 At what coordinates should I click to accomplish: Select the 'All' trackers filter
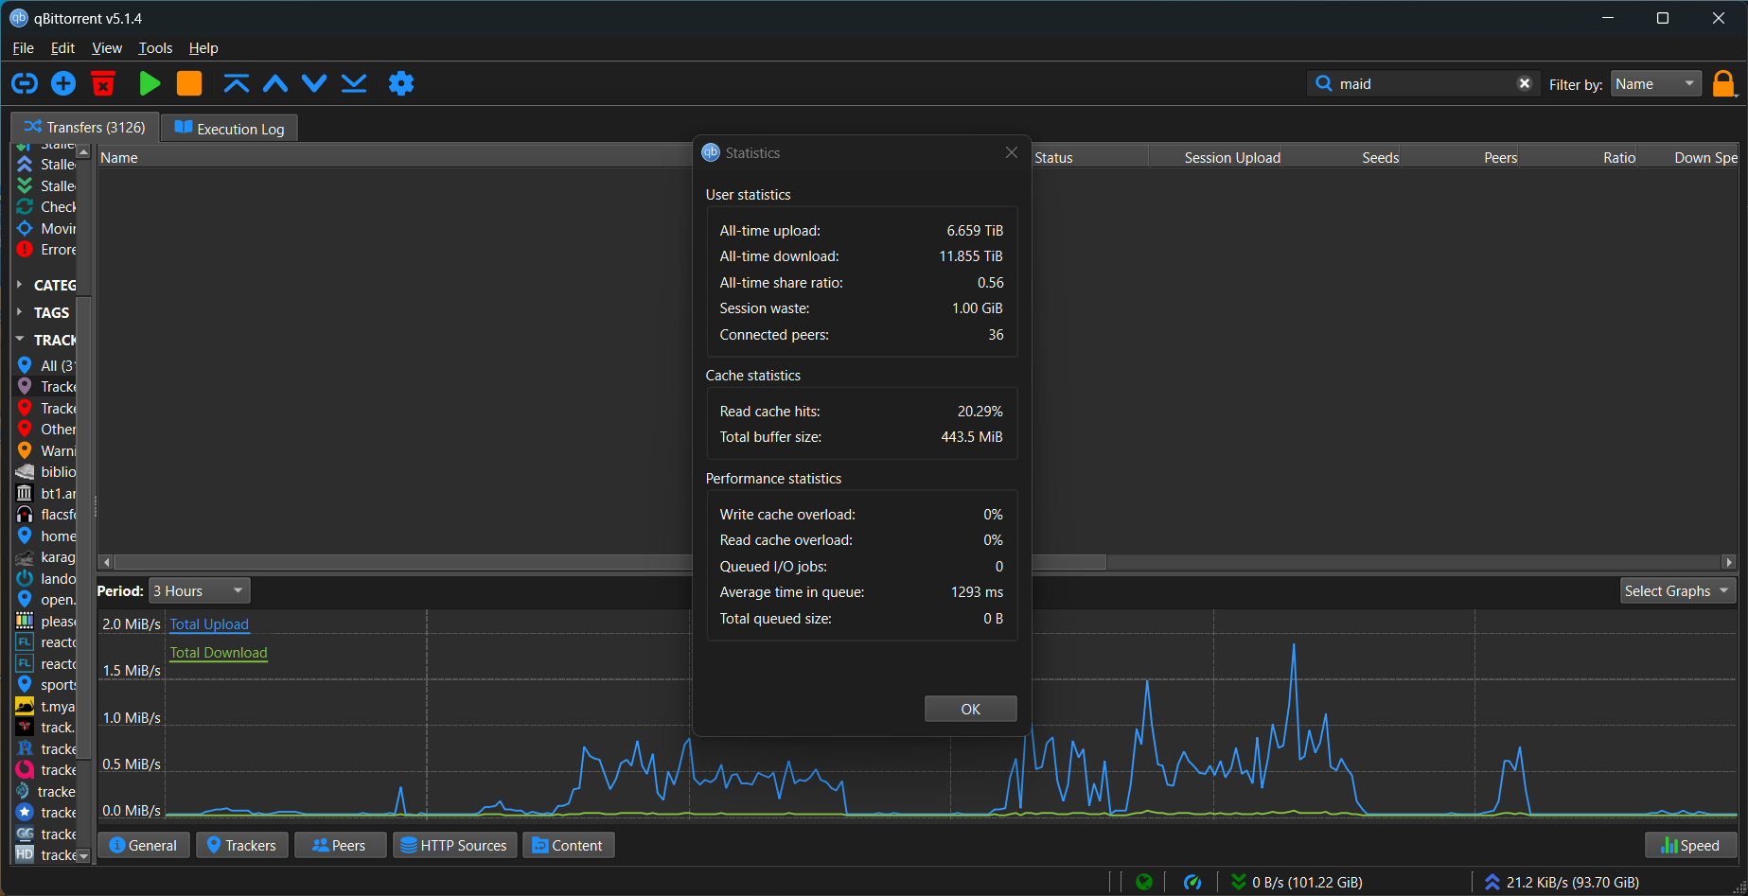pos(46,365)
